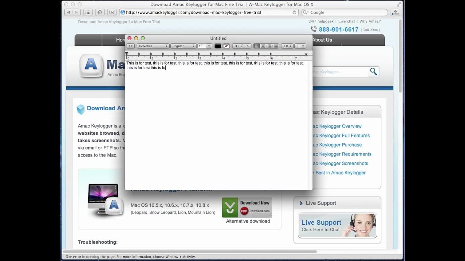Open Best in Amac Keylogger link
Screen dimensions: 465x261
pyautogui.click(x=339, y=173)
